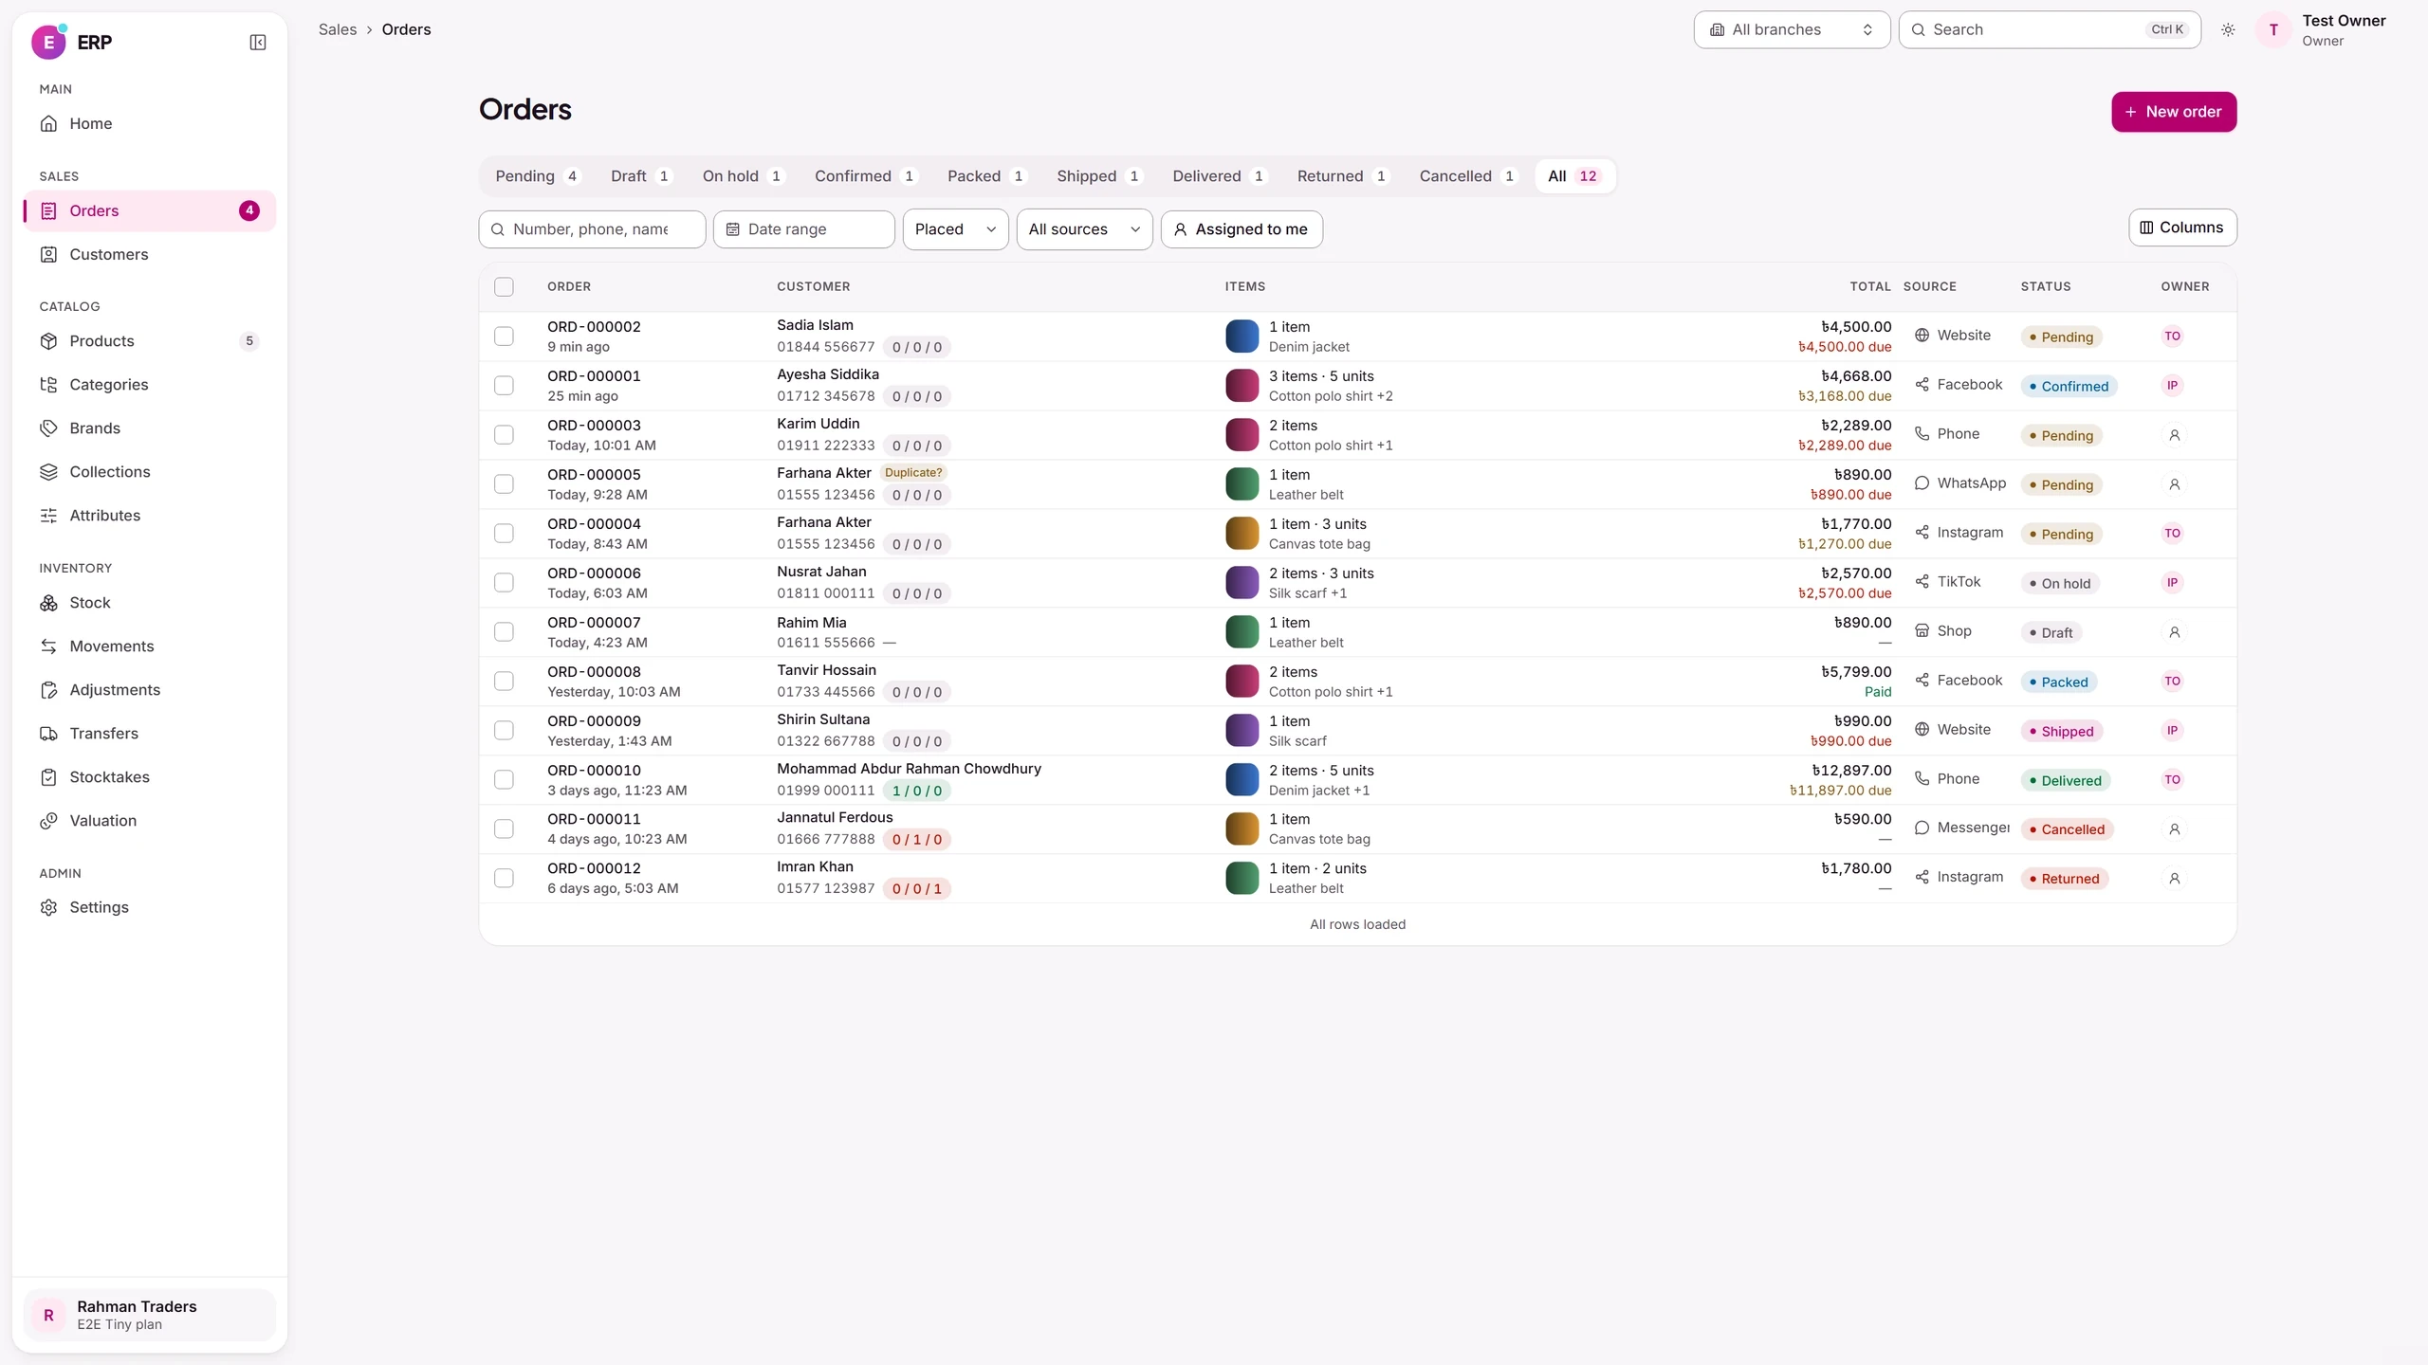Create a New order

coord(2174,112)
